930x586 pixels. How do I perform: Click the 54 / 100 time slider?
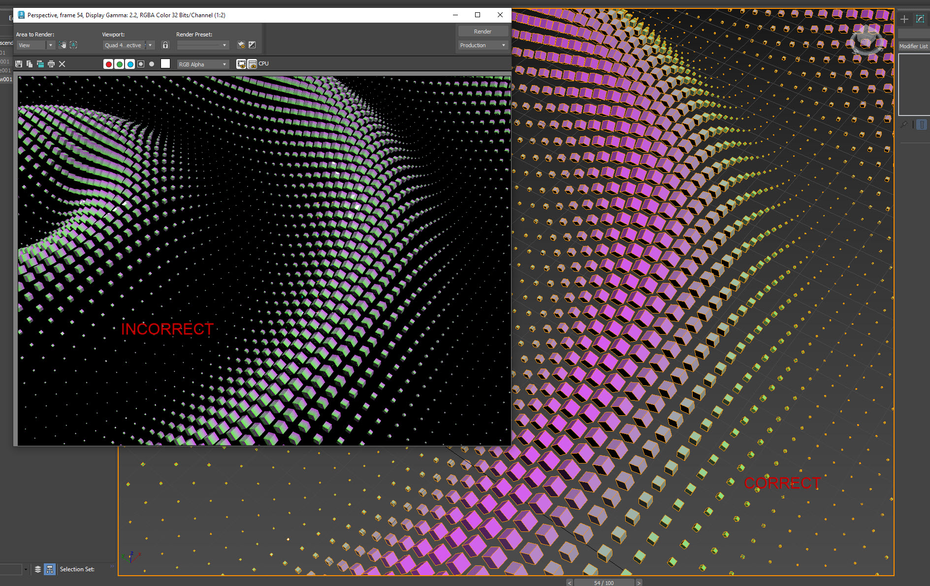click(x=604, y=583)
